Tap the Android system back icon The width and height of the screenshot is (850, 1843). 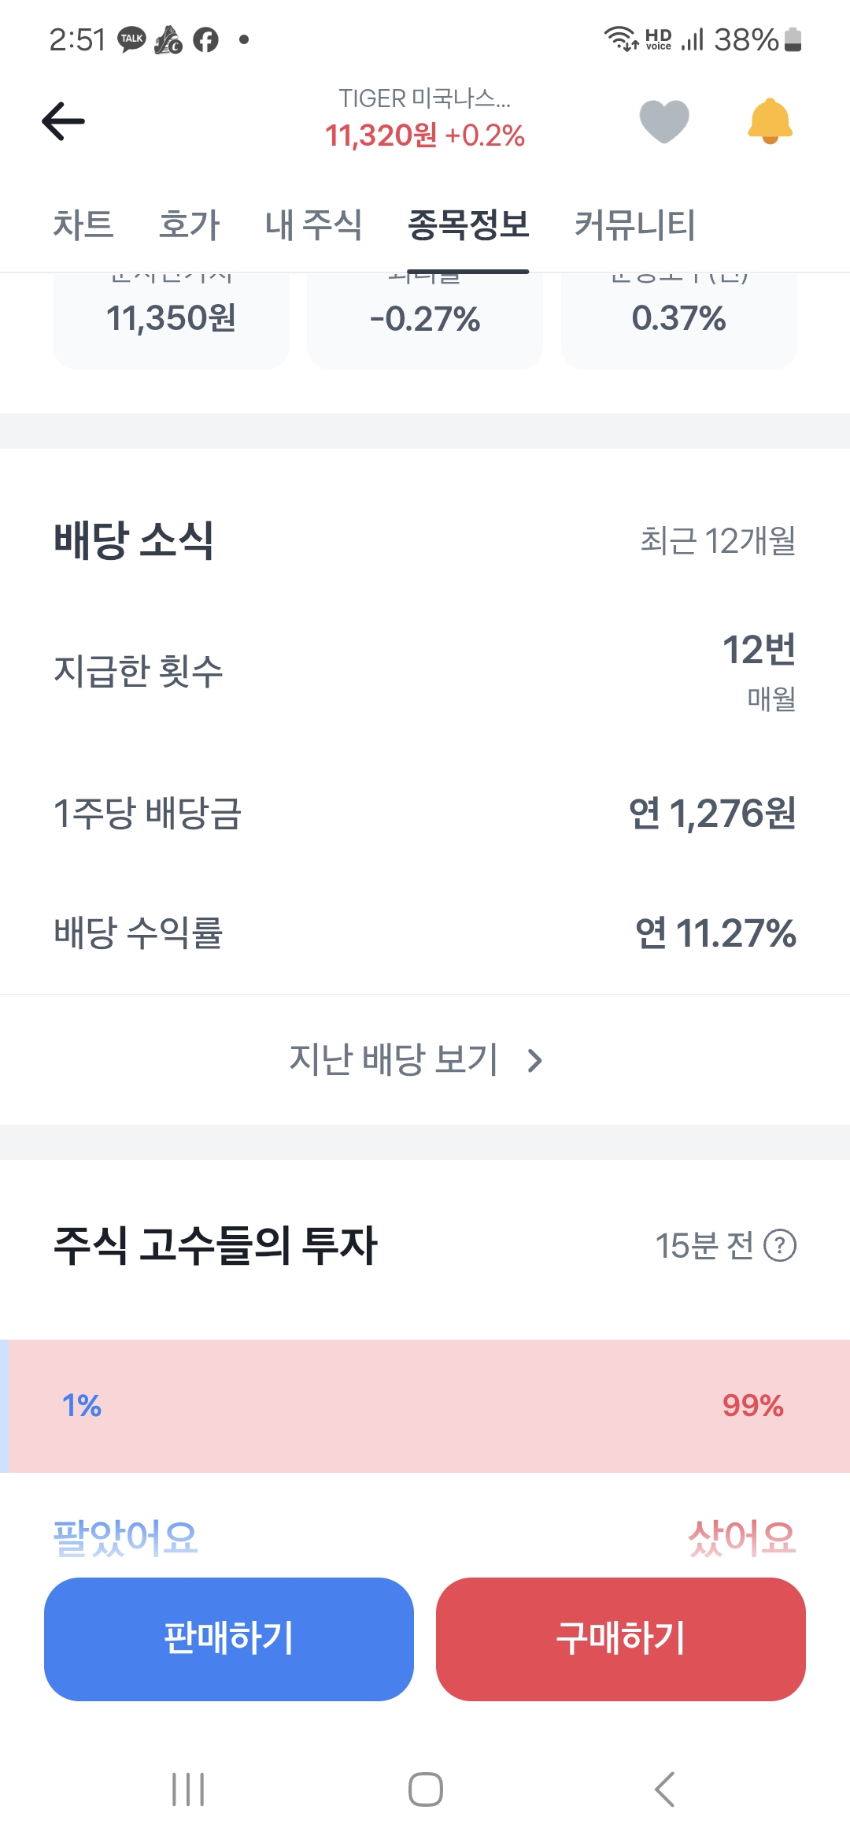(664, 1789)
